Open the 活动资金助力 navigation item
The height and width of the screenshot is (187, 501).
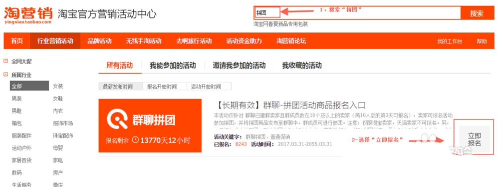[x=244, y=41]
